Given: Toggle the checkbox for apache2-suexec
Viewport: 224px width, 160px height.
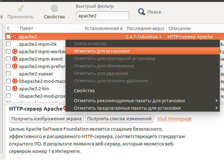Looking at the screenshot, I should point(8,74).
